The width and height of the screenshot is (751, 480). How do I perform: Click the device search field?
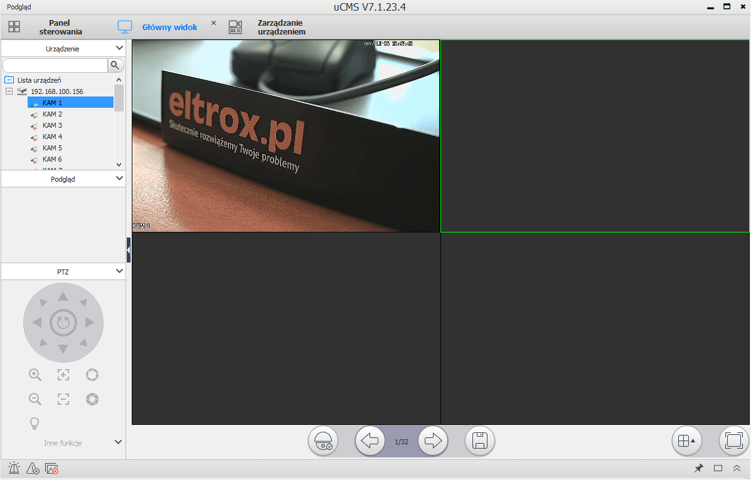pyautogui.click(x=55, y=65)
